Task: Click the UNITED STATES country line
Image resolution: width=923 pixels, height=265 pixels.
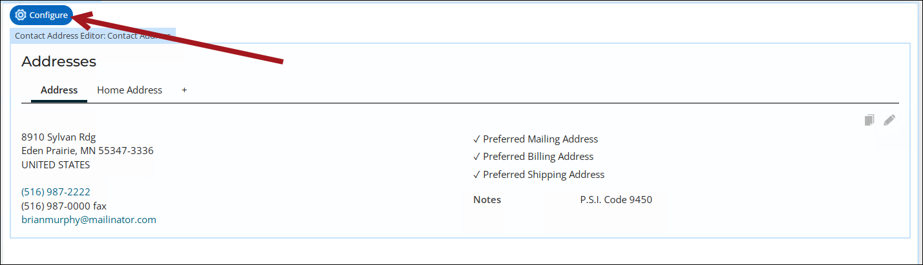Action: (56, 165)
